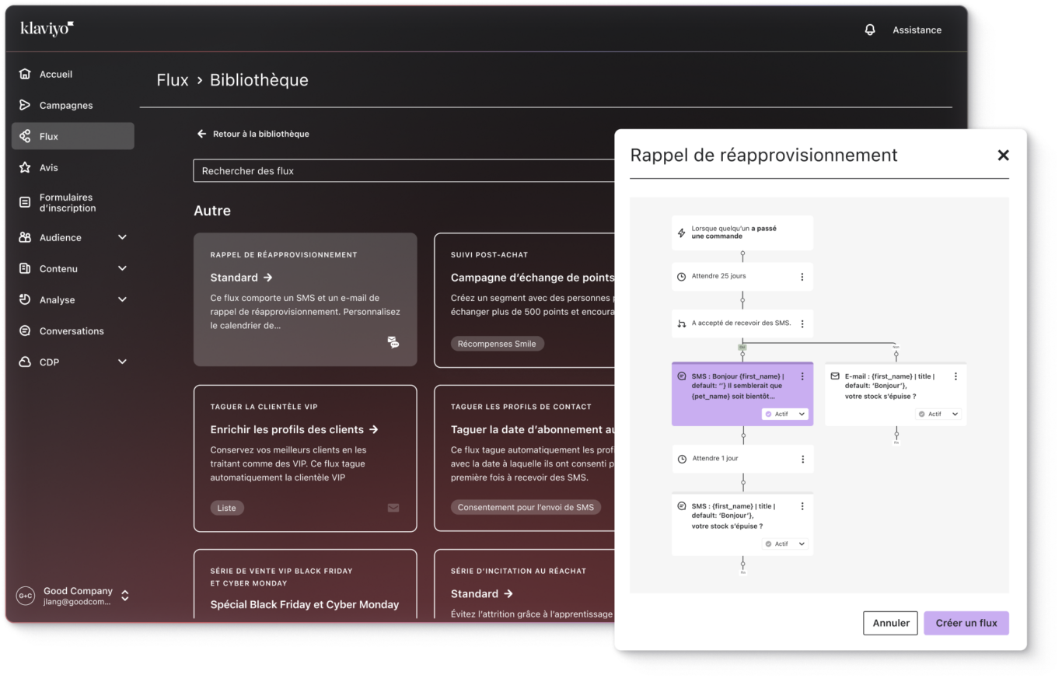1062x682 pixels.
Task: Go to Campagnes in sidebar
Action: pyautogui.click(x=66, y=106)
